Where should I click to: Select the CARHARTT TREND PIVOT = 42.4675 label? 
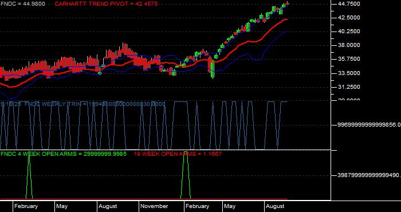click(x=106, y=4)
